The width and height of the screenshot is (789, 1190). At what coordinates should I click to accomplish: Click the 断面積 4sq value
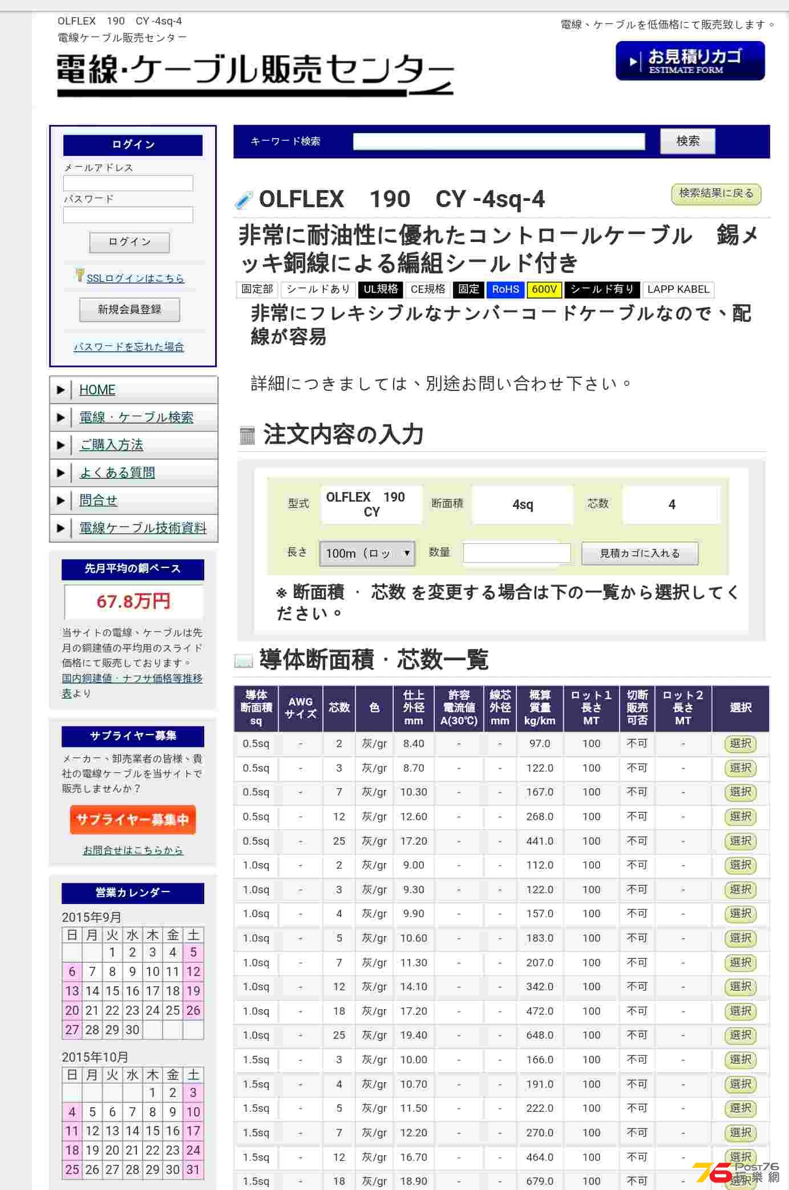tap(523, 505)
